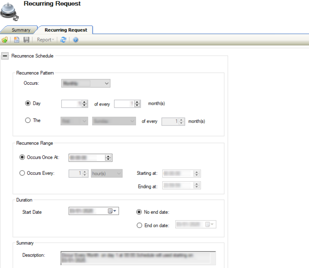This screenshot has height=268, width=309.
Task: Click the Day number spinner arrows
Action: tap(85, 104)
